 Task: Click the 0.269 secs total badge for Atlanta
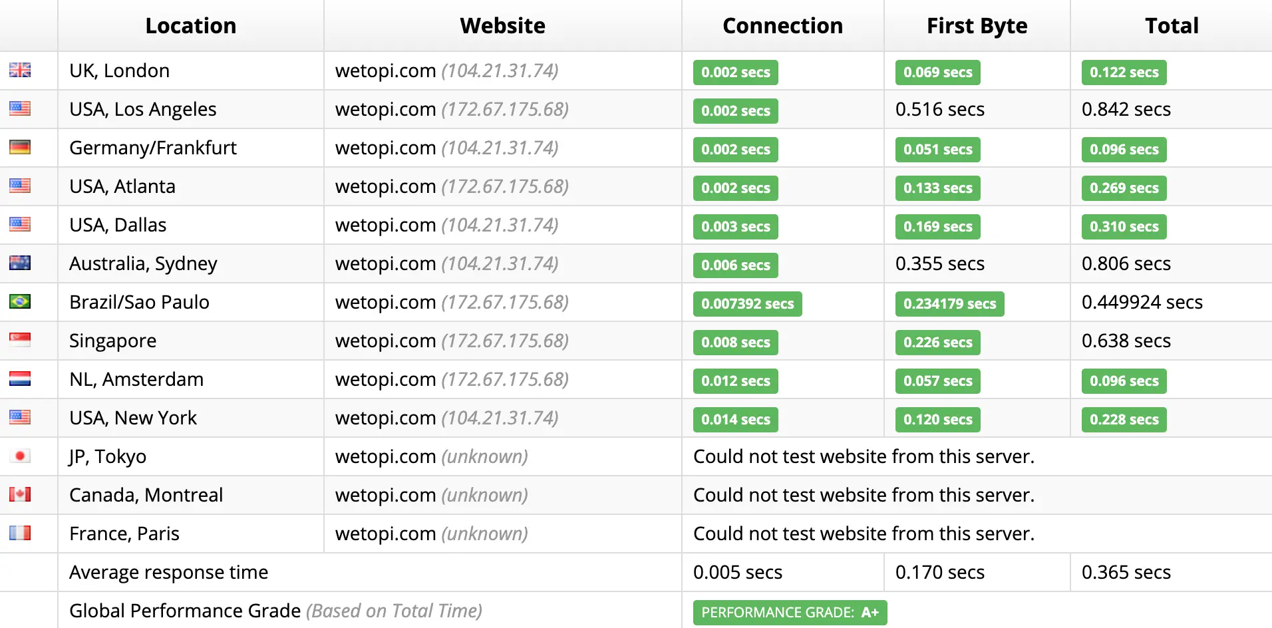coord(1124,188)
